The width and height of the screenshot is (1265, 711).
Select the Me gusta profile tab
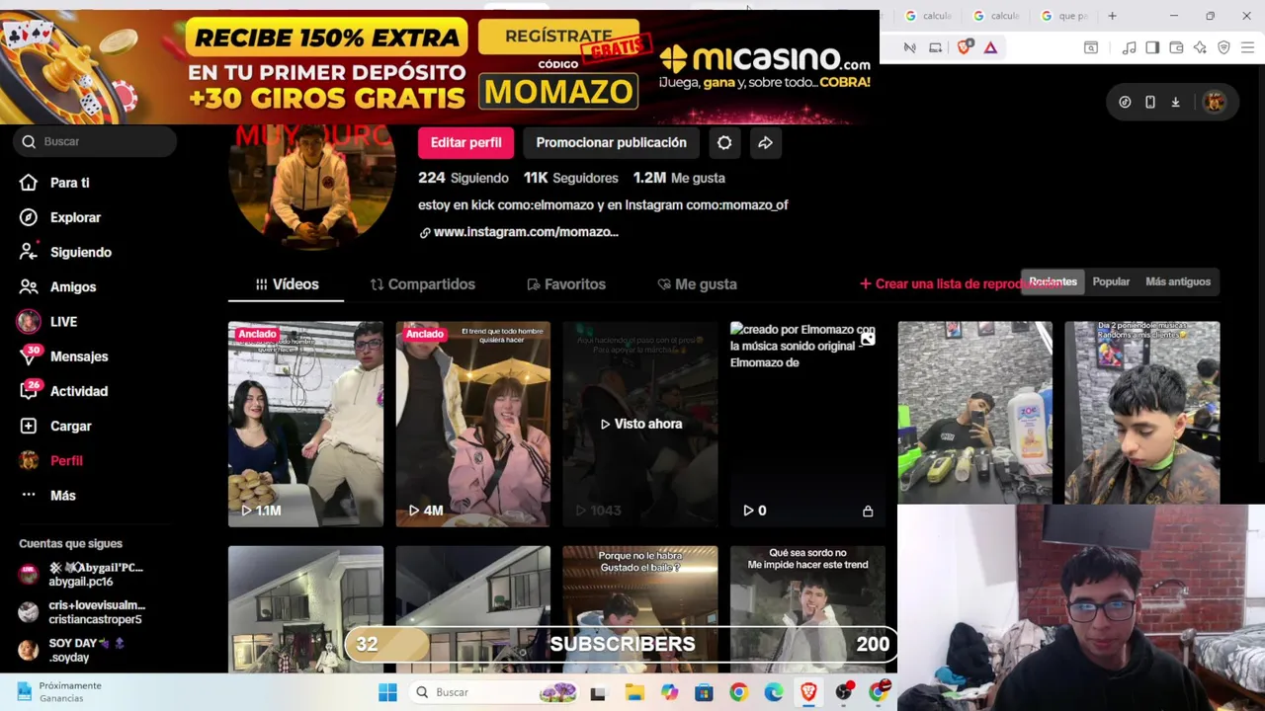click(x=697, y=284)
